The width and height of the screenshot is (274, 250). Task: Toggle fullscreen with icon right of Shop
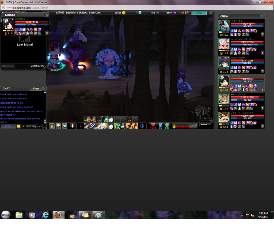click(x=211, y=13)
